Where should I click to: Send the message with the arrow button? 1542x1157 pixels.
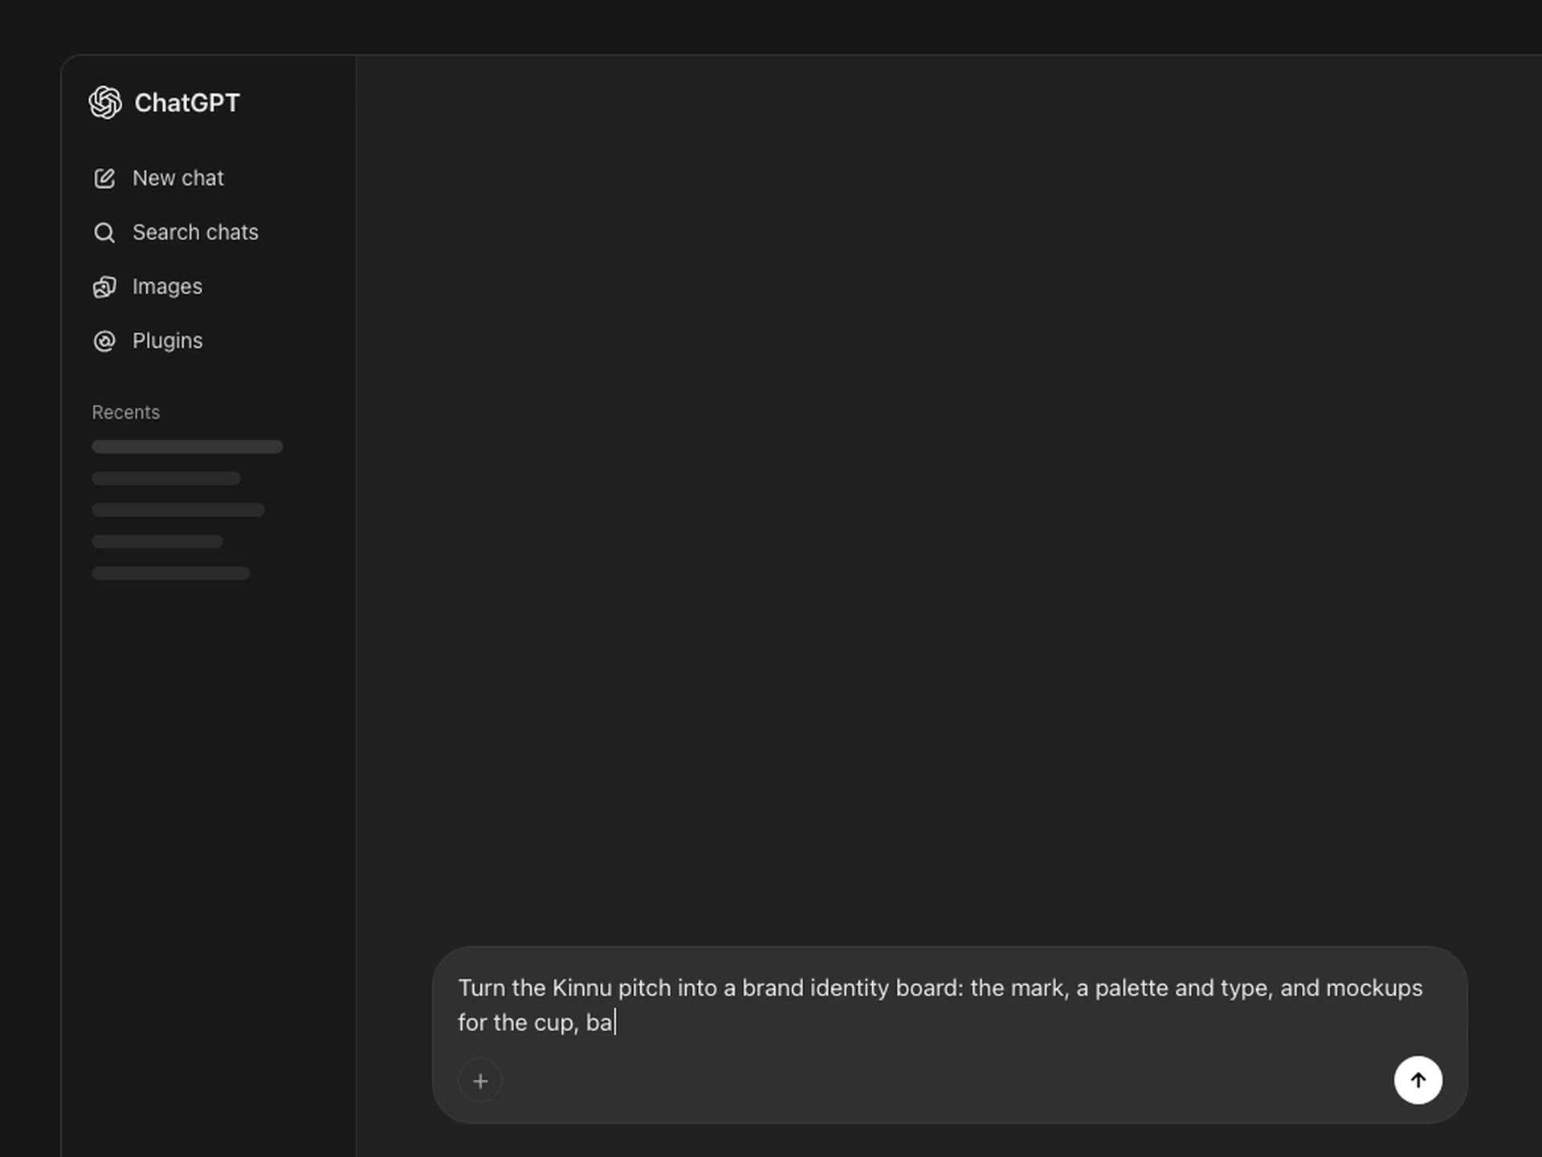point(1418,1080)
